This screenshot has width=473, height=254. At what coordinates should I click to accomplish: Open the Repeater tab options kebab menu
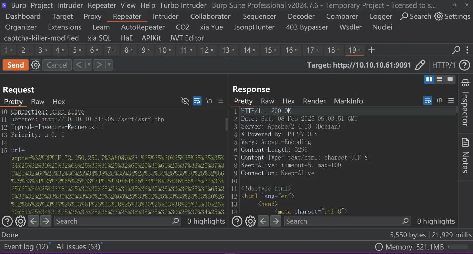pos(467,50)
